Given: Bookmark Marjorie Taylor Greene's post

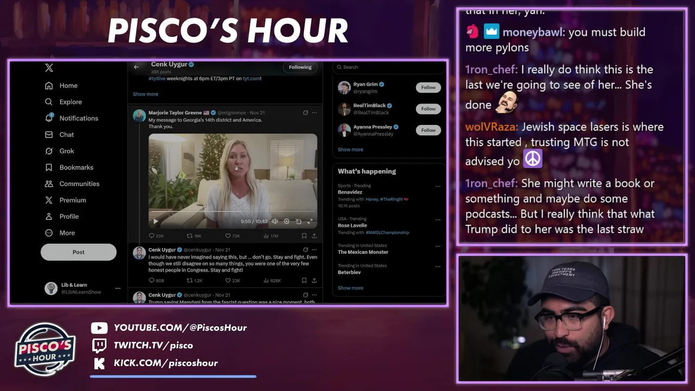Looking at the screenshot, I should pyautogui.click(x=304, y=236).
